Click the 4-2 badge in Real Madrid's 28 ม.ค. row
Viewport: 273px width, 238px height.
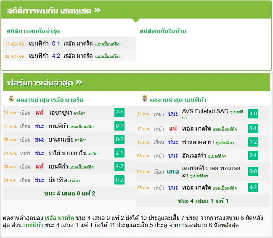(x=119, y=166)
